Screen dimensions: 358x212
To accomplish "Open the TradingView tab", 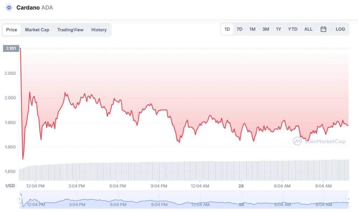I will pyautogui.click(x=70, y=30).
